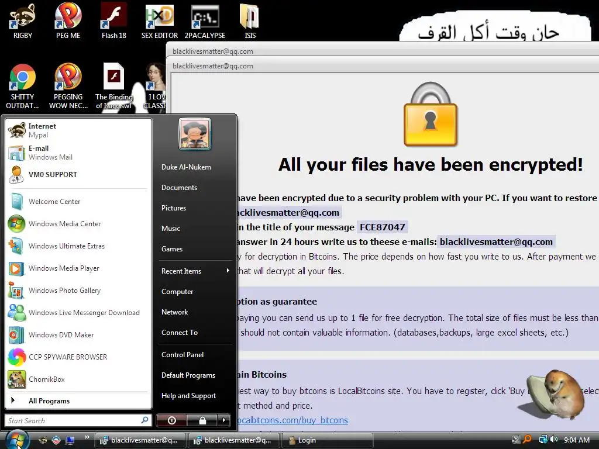This screenshot has width=599, height=449.
Task: Open Music from Start menu
Action: coord(170,229)
